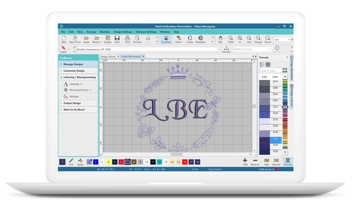The height and width of the screenshot is (207, 352).
Task: Expand Output Design toolbox
Action: pyautogui.click(x=78, y=103)
